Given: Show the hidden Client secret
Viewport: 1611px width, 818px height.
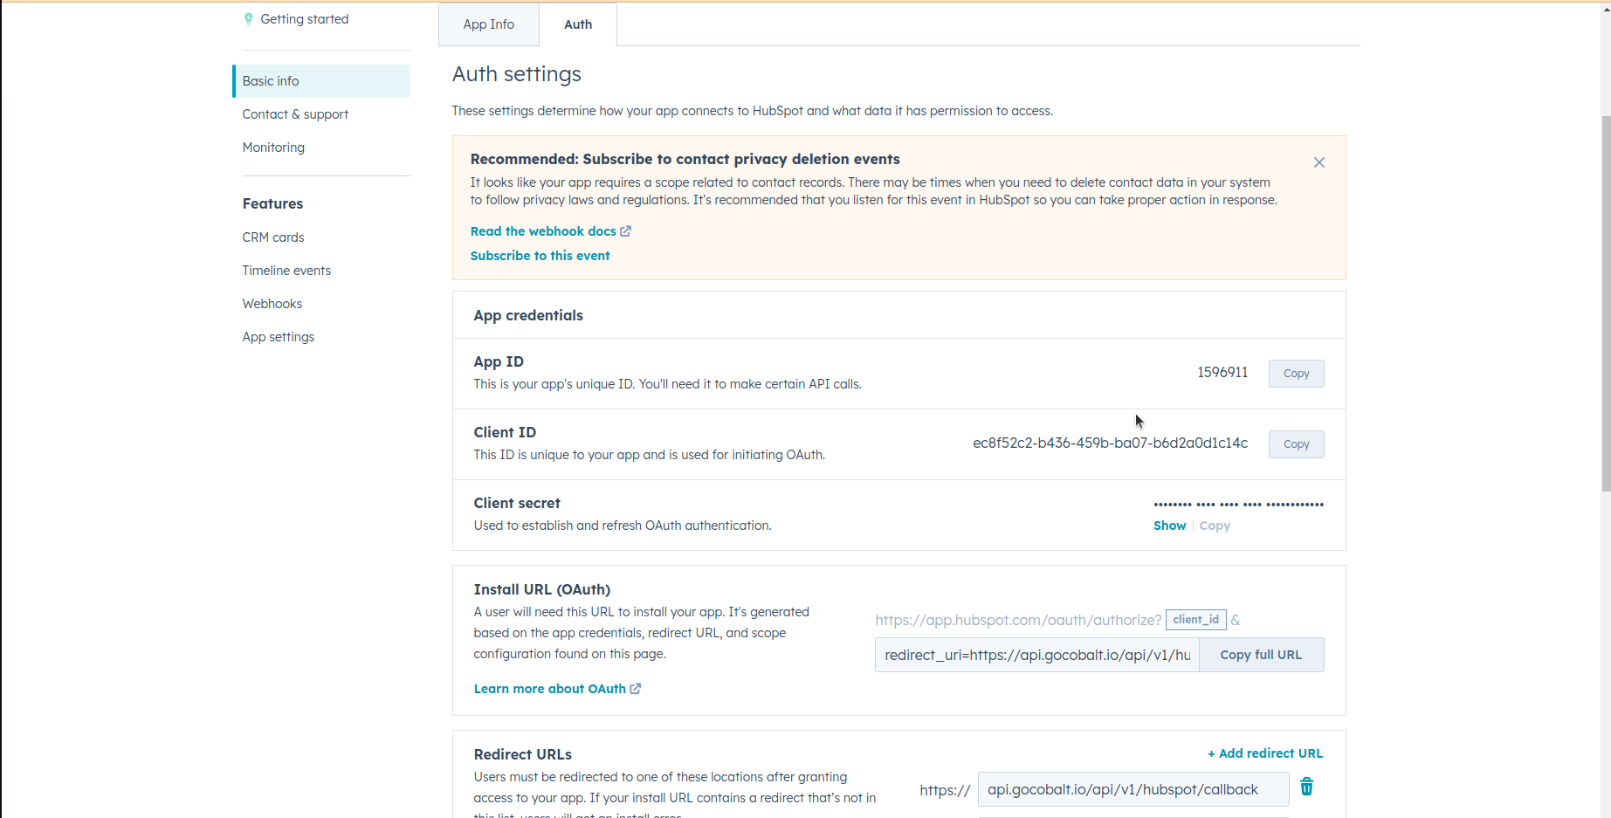Looking at the screenshot, I should [x=1169, y=525].
